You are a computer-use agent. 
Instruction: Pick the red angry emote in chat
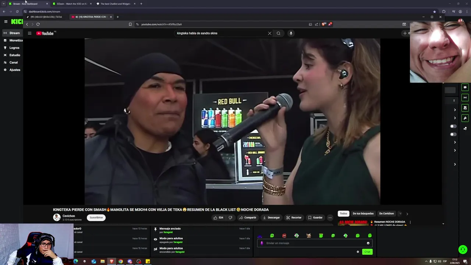(284, 236)
